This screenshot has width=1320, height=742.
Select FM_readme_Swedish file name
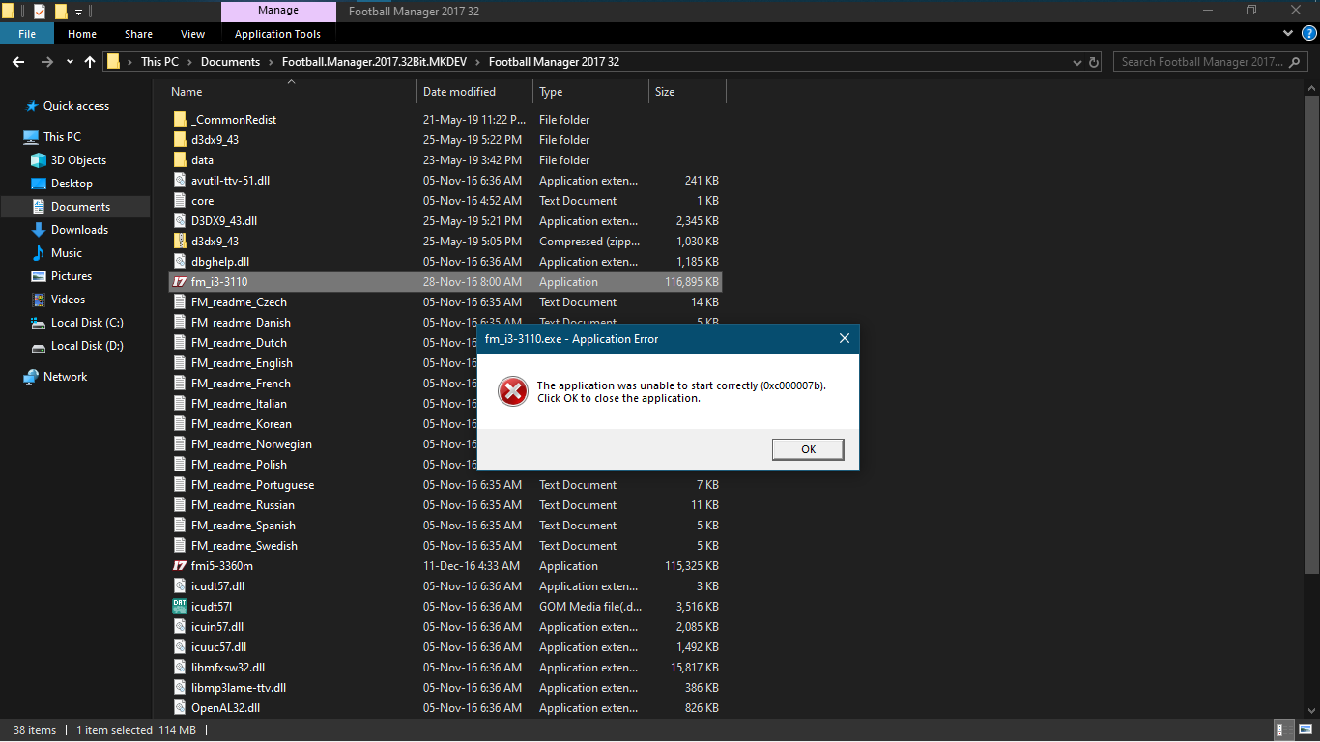tap(244, 546)
